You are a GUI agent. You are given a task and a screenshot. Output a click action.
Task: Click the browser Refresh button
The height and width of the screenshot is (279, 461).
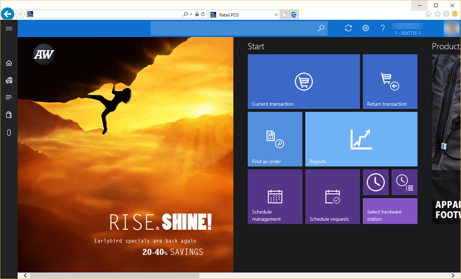tap(203, 14)
